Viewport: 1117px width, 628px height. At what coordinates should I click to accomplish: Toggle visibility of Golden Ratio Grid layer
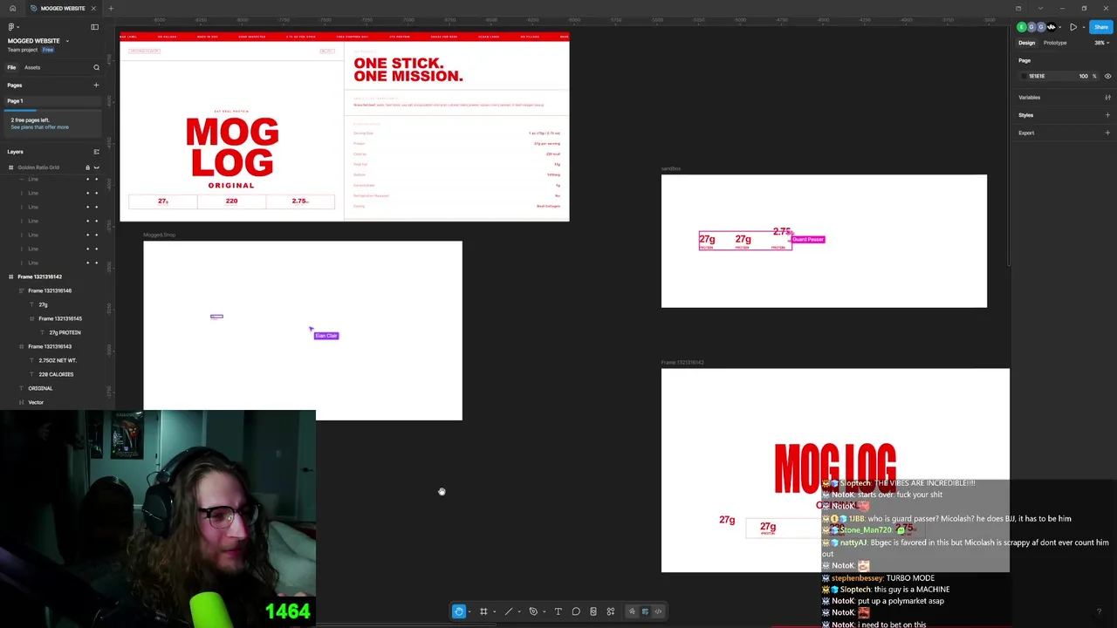[x=96, y=167]
